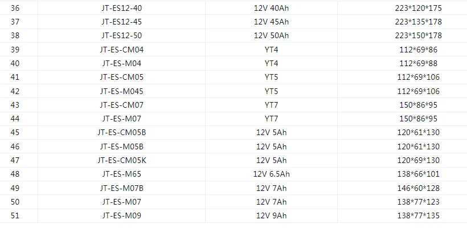Select the JT-ES-M045 cell
Image resolution: width=467 pixels, height=228 pixels.
(121, 91)
